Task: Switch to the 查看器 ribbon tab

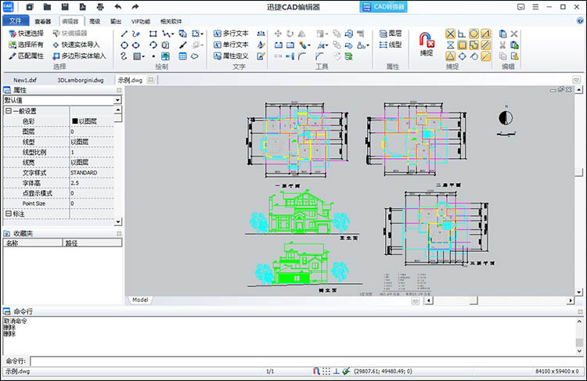Action: pyautogui.click(x=43, y=21)
